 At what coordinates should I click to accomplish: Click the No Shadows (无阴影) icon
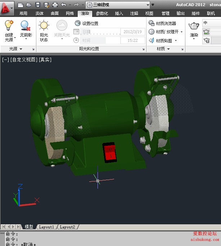(26, 26)
